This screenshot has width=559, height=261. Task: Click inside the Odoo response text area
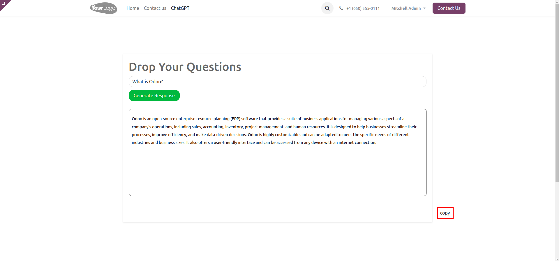277,168
